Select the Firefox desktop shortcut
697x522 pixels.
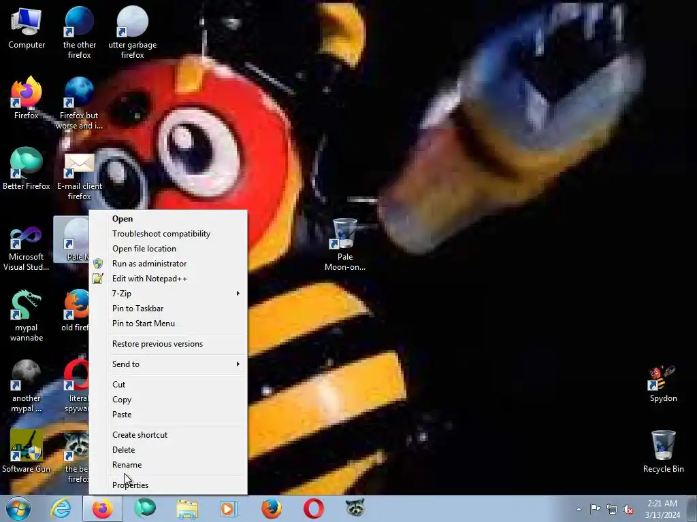pyautogui.click(x=27, y=99)
